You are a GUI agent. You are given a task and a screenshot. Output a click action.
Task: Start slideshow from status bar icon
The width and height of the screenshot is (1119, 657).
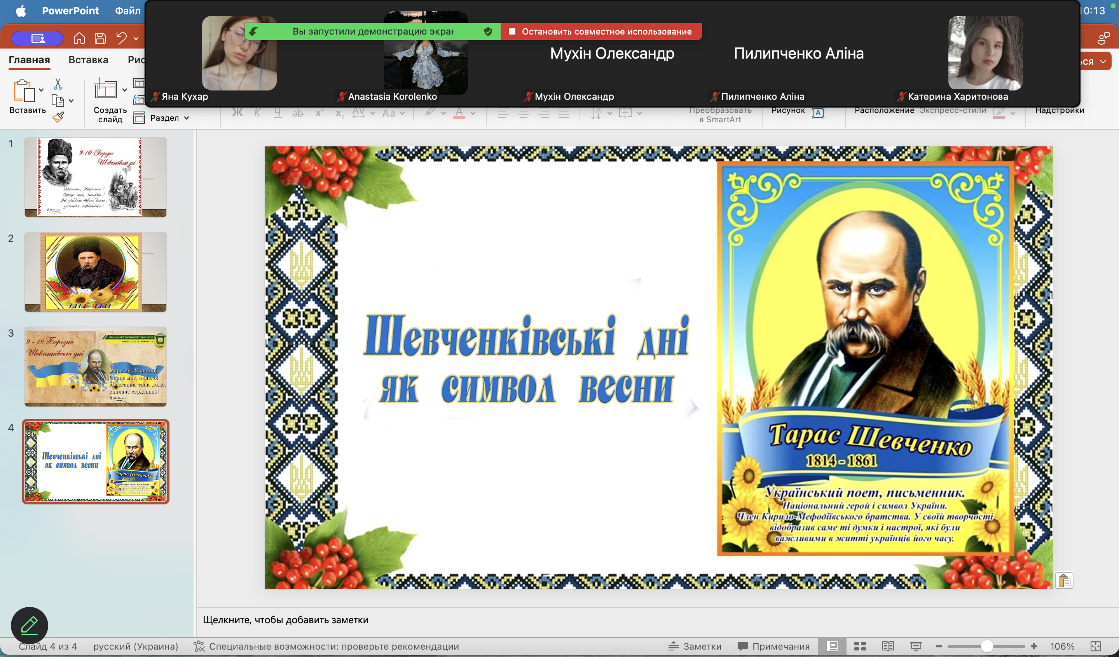916,646
